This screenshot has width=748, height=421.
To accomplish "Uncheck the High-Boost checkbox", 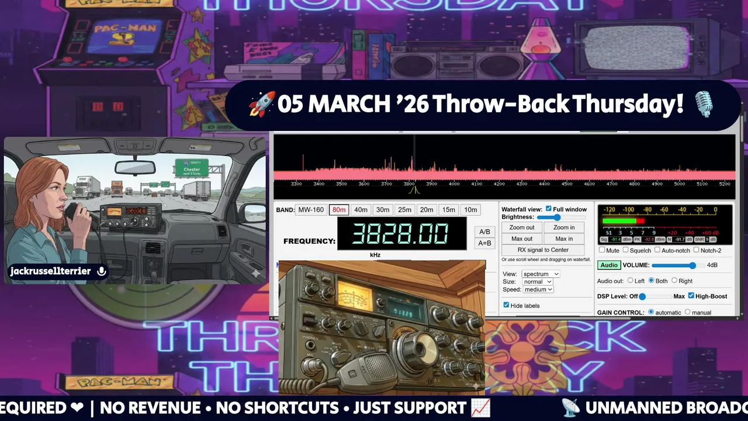I will click(691, 296).
